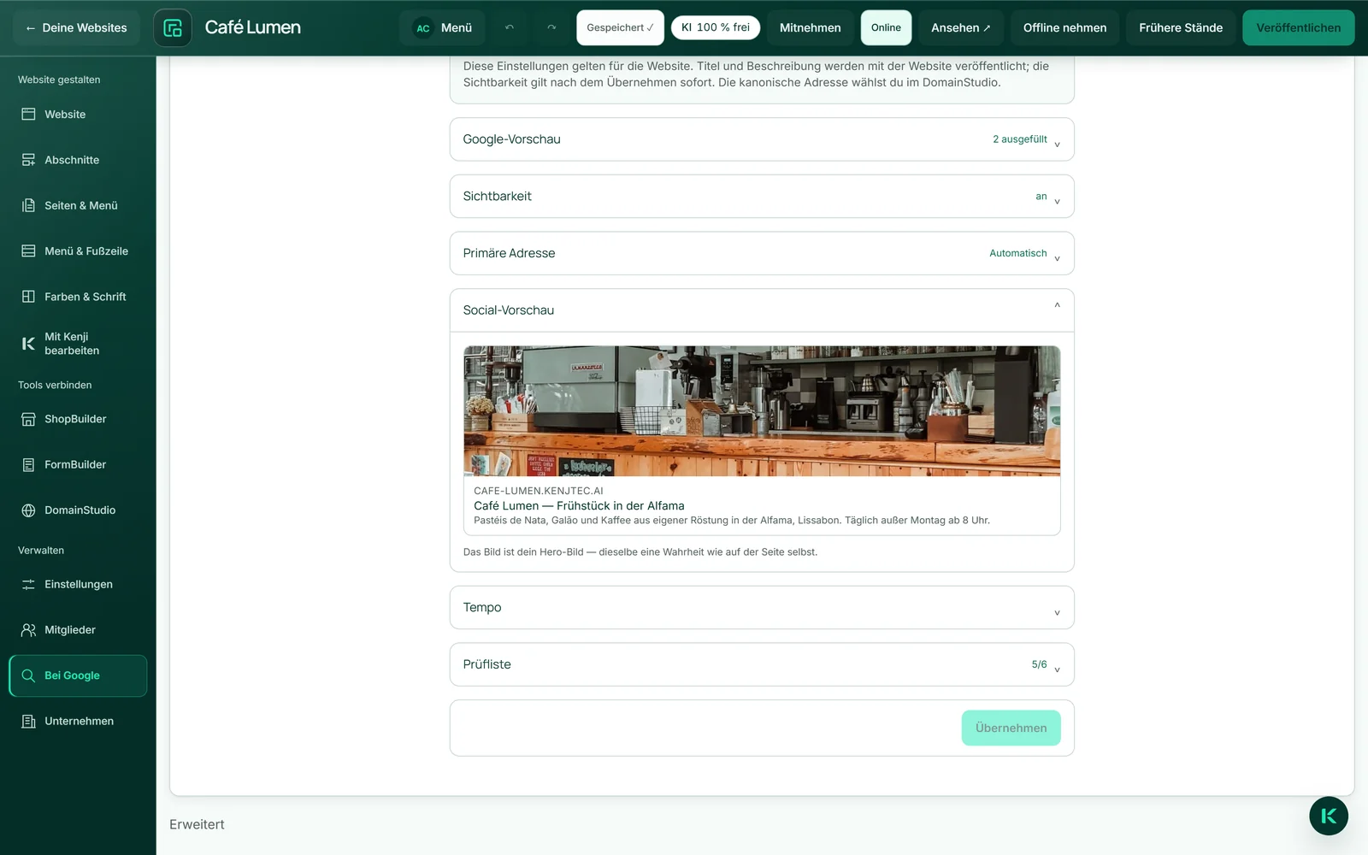This screenshot has height=855, width=1368.
Task: Open the DomainStudio globe item
Action: click(x=78, y=510)
